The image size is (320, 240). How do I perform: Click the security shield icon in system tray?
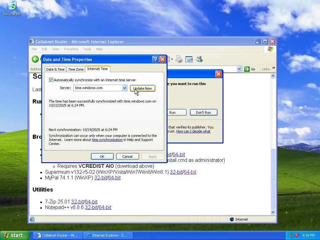[297, 235]
